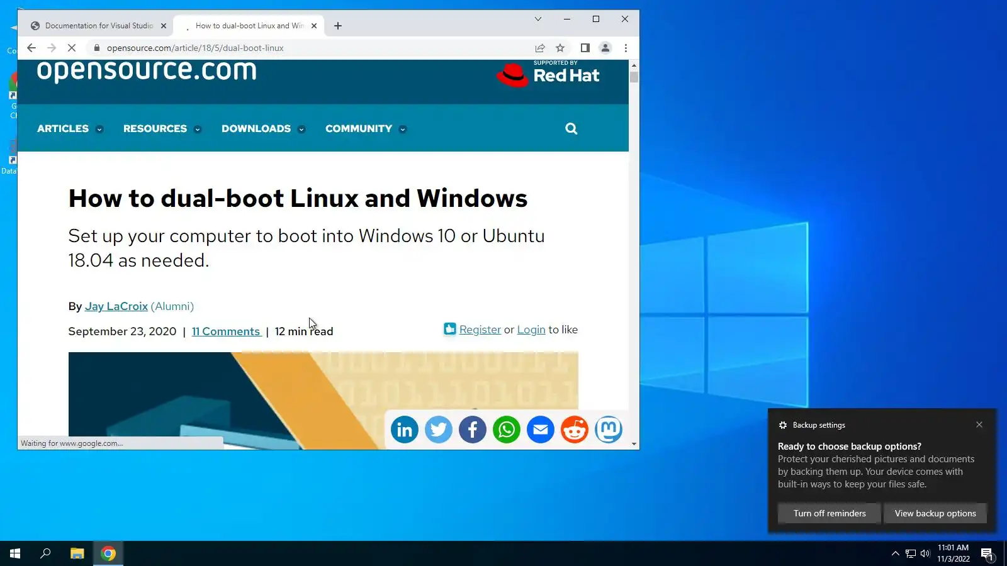Click the address bar URL
The image size is (1007, 566).
[195, 48]
